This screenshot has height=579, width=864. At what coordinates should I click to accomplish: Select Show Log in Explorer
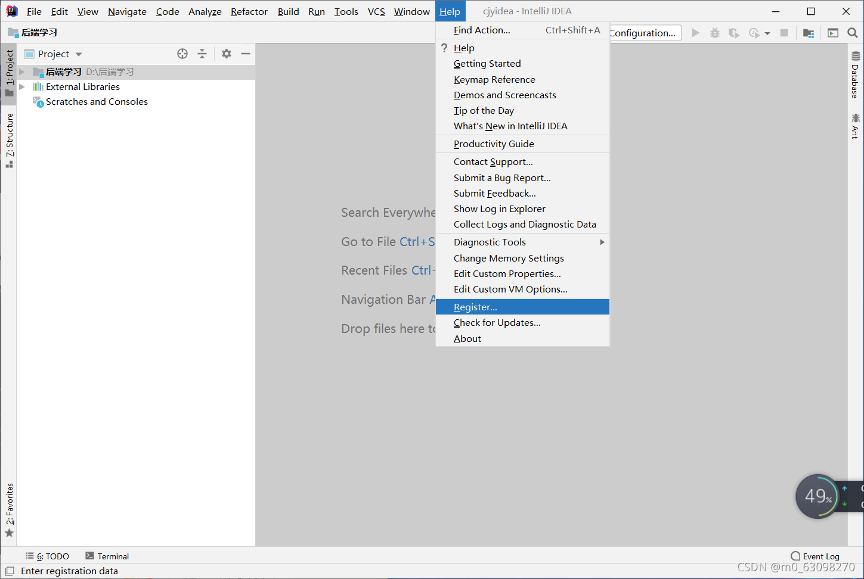522,208
